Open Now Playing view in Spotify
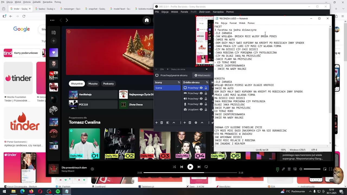This screenshot has width=347, height=195. click(x=278, y=169)
